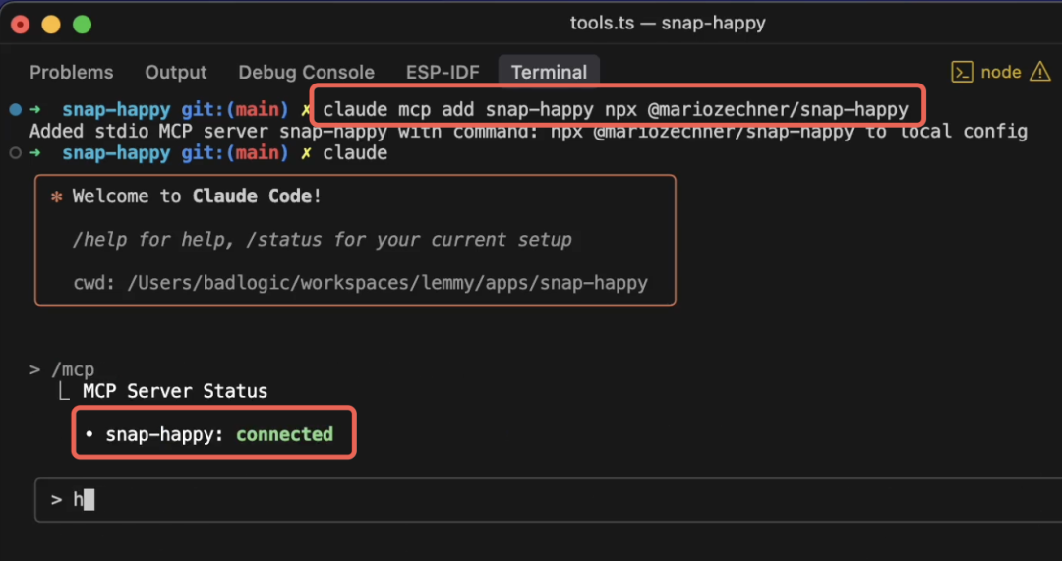Viewport: 1062px width, 561px height.
Task: Click the node terminal icon
Action: (x=962, y=72)
